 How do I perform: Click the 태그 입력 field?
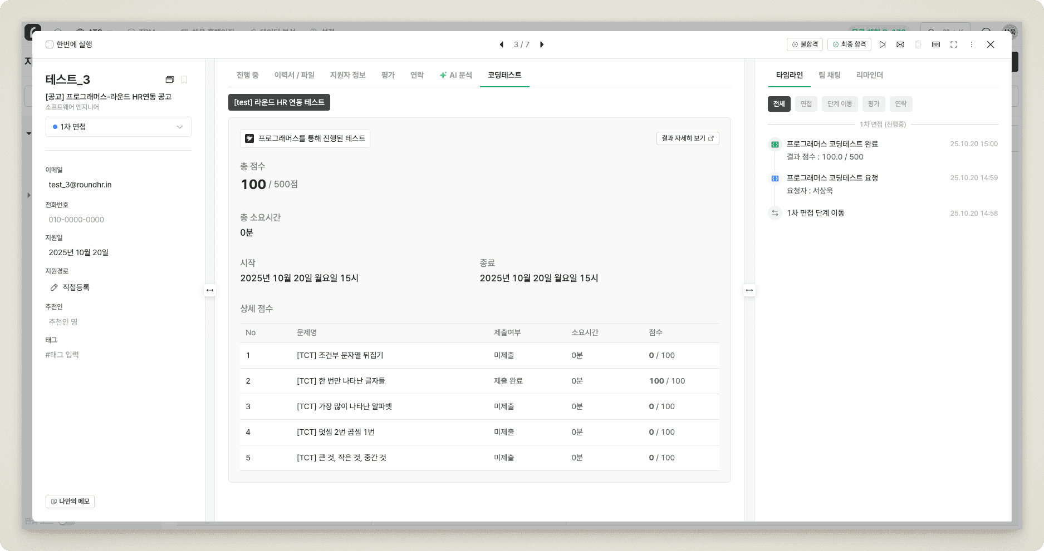[x=62, y=355]
